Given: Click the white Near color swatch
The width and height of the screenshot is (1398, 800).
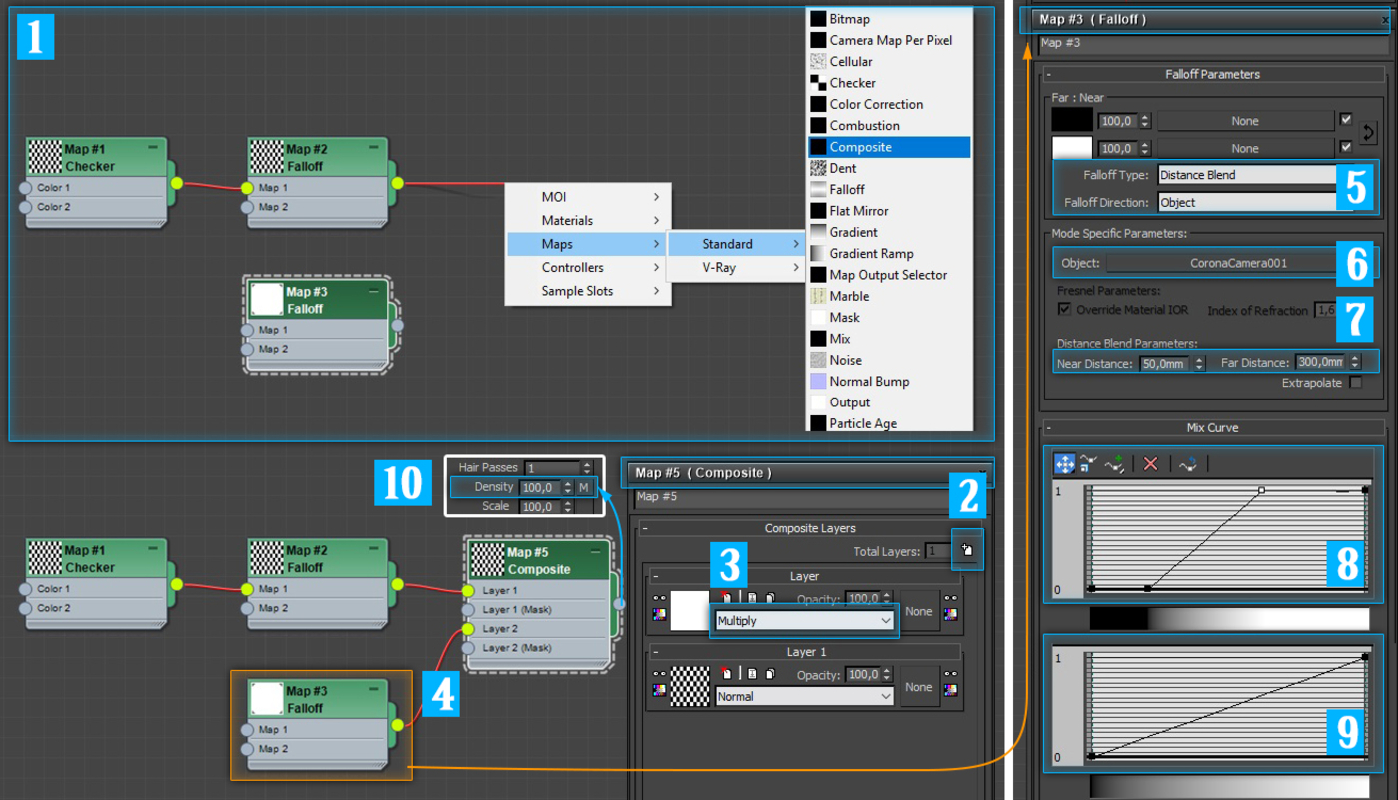Looking at the screenshot, I should (x=1072, y=148).
